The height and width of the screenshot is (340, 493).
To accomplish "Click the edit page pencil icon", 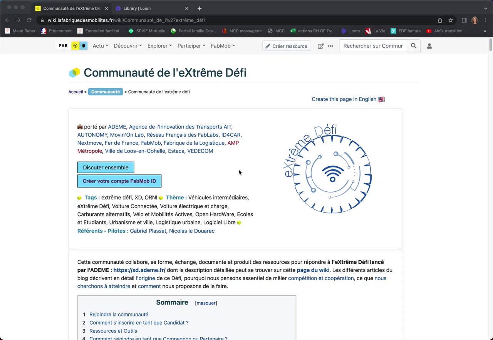I will tap(320, 46).
